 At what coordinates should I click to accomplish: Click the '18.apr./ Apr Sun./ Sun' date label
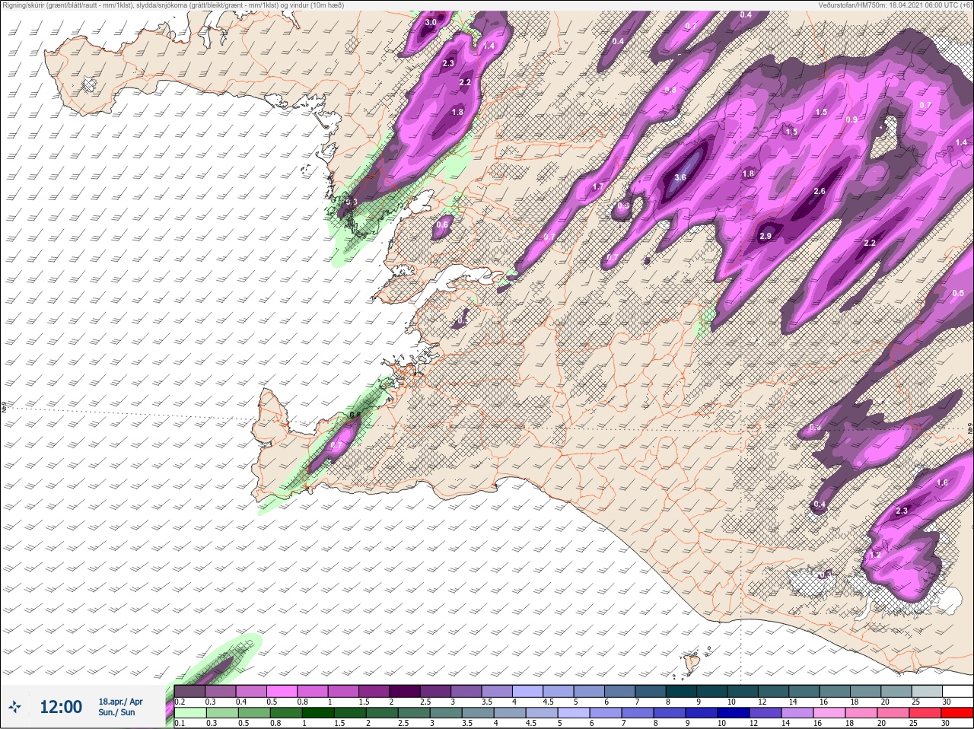coord(120,707)
